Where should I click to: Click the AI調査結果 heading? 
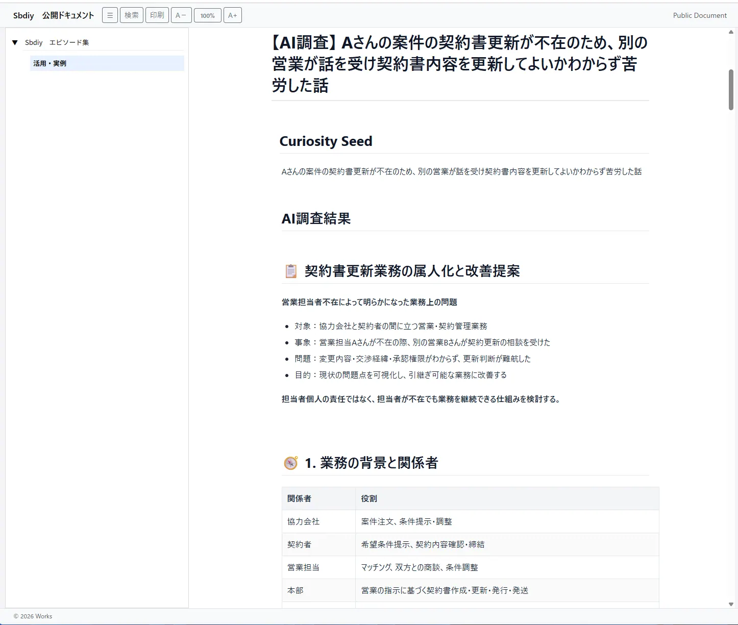(316, 219)
